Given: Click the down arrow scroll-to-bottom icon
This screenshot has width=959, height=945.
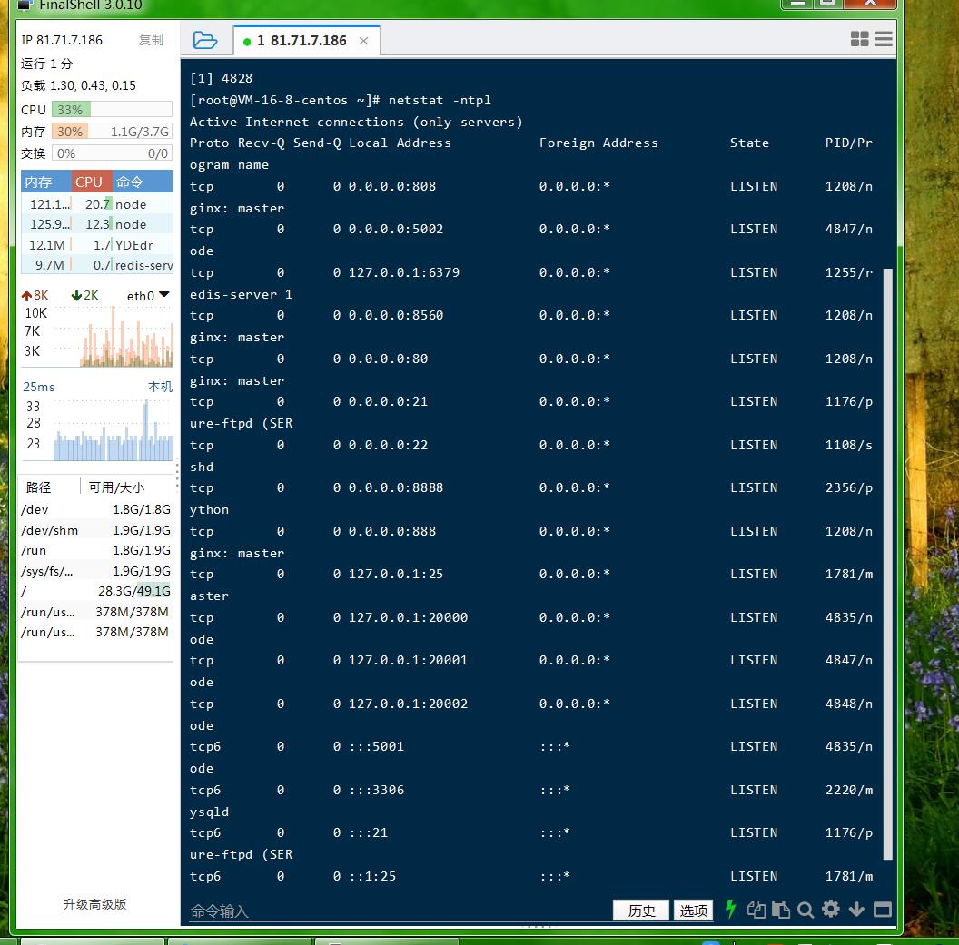Looking at the screenshot, I should tap(855, 910).
